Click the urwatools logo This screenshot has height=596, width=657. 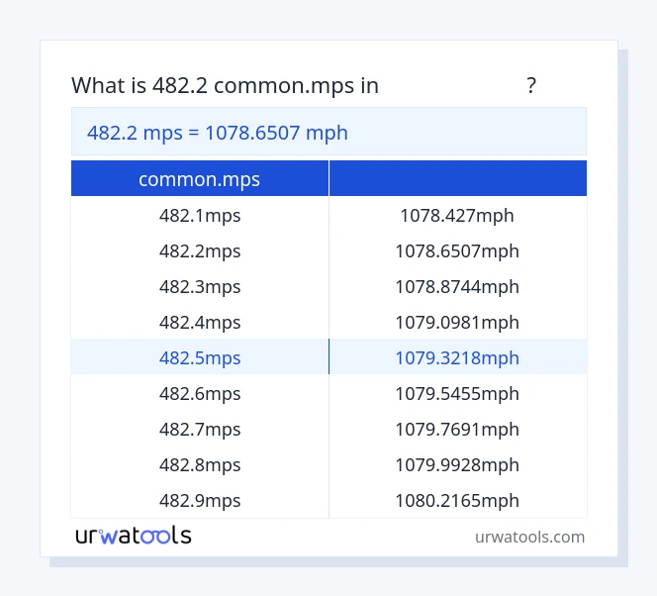tap(134, 536)
